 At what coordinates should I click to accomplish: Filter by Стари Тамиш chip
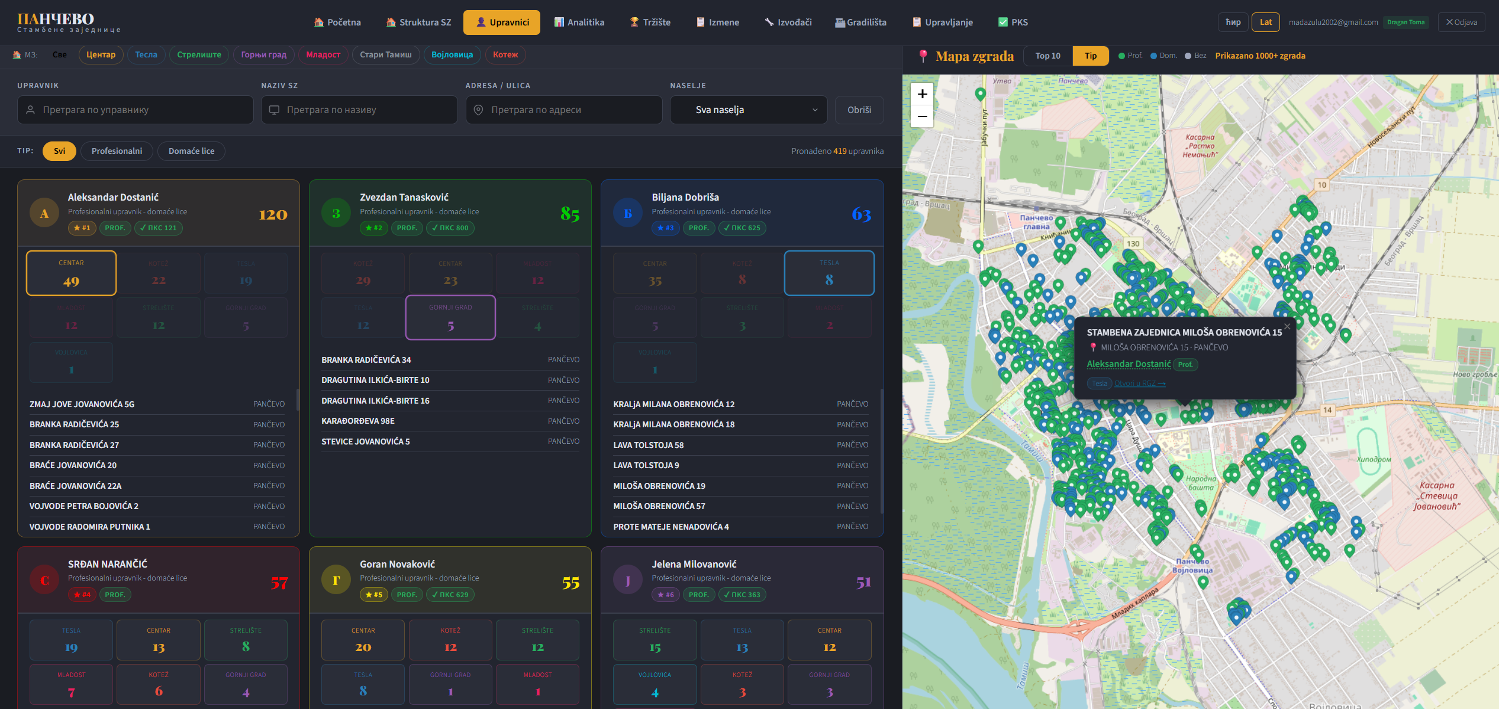click(386, 55)
